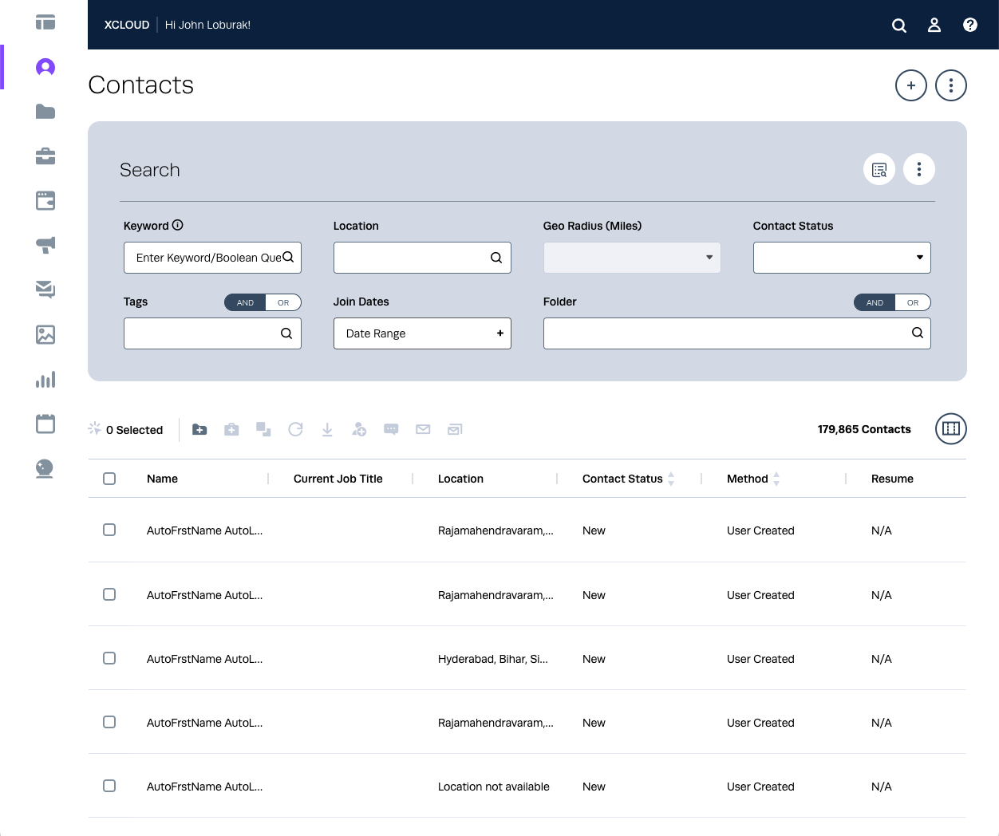Open the crystal ball sidebar icon
The image size is (999, 836).
pyautogui.click(x=45, y=469)
